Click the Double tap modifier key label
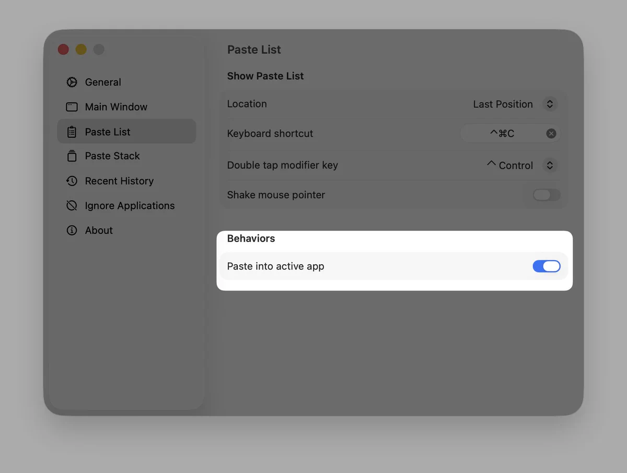The width and height of the screenshot is (627, 473). 283,165
